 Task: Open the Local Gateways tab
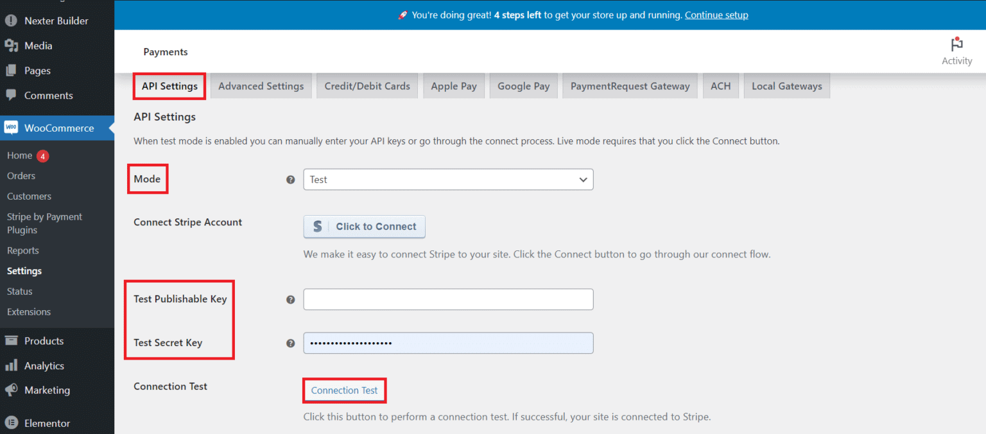click(x=786, y=86)
